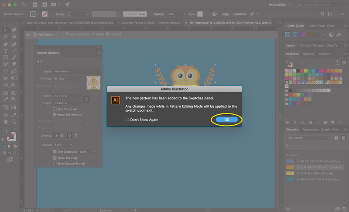Toggle the Dim Copies to checkbox
Screen dimensions: 349x212
(55, 152)
